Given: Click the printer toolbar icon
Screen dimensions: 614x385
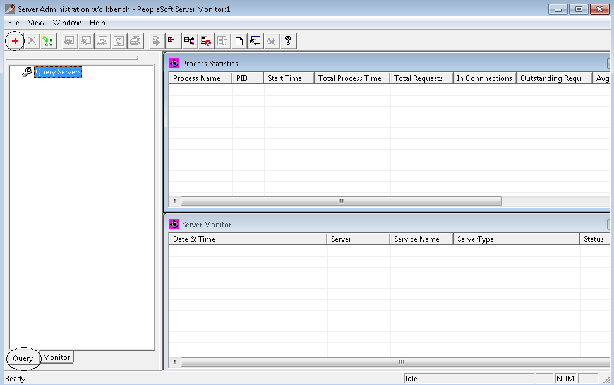Looking at the screenshot, I should tap(135, 40).
